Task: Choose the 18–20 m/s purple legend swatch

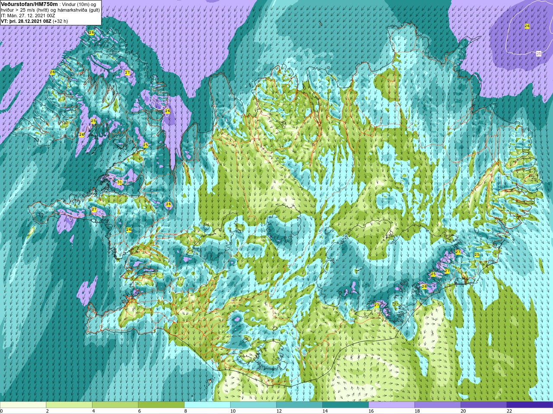Action: (438, 405)
